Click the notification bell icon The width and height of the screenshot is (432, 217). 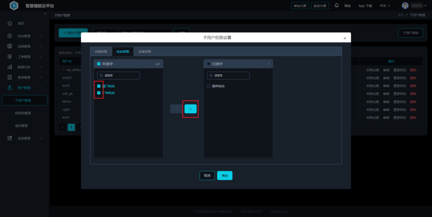(336, 6)
